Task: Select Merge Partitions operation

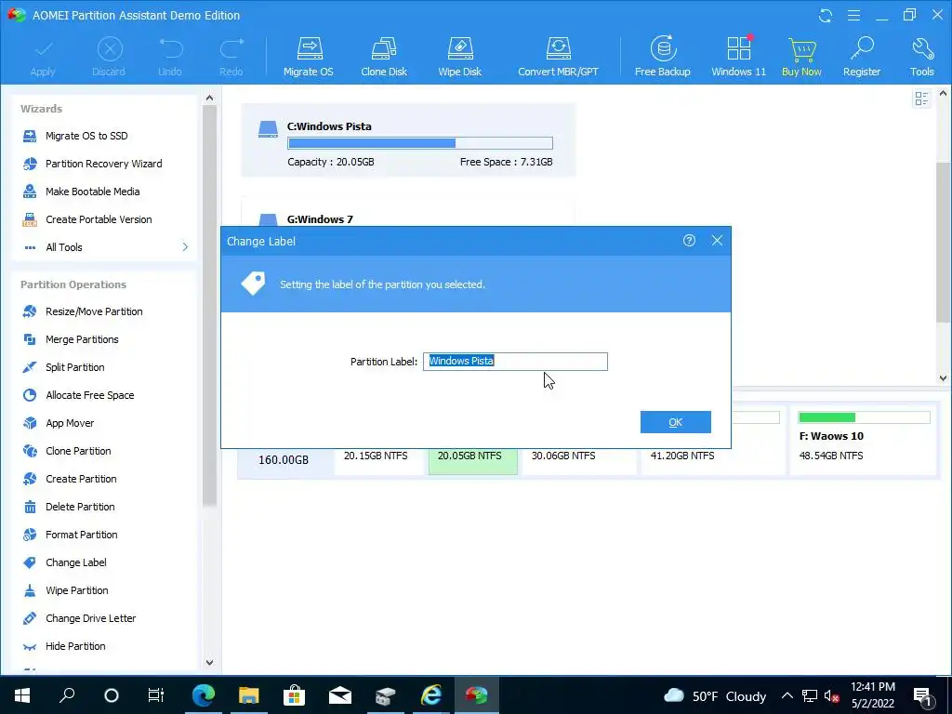Action: pos(82,339)
